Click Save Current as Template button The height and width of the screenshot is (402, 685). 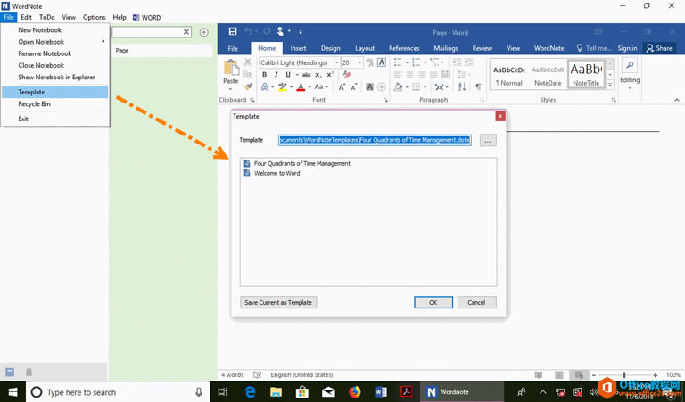click(x=278, y=302)
